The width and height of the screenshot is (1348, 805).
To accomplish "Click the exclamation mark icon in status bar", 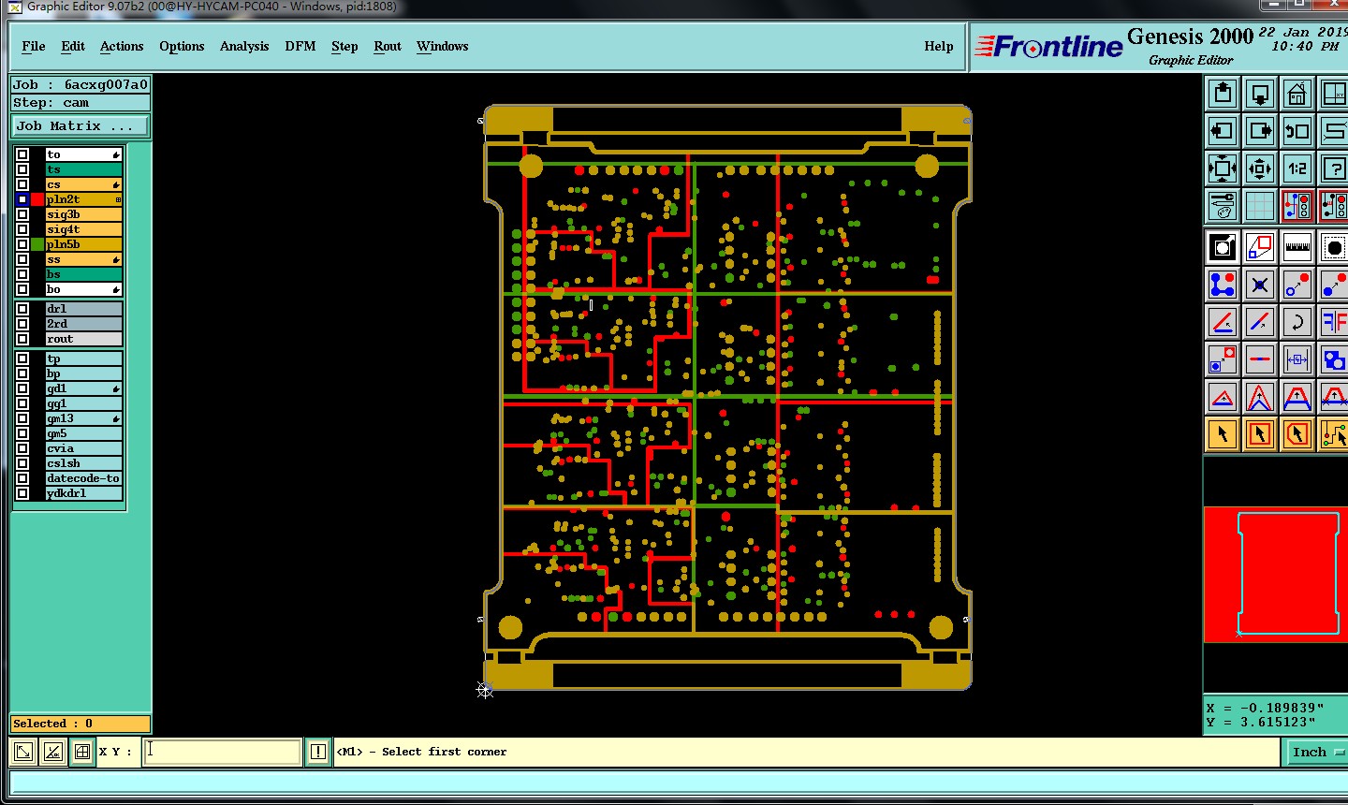I will click(x=318, y=752).
